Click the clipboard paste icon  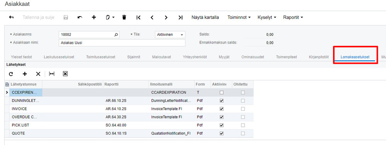(x=108, y=17)
